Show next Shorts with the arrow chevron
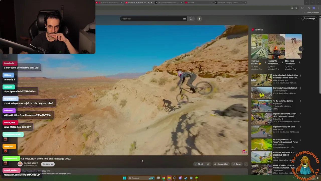This screenshot has width=321, height=181. (x=301, y=49)
